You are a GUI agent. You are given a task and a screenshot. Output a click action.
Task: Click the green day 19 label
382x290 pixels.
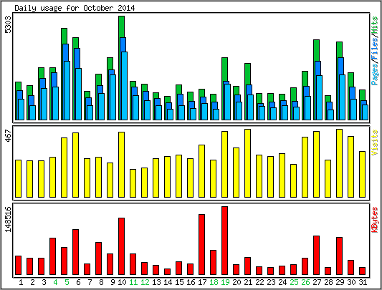point(225,282)
